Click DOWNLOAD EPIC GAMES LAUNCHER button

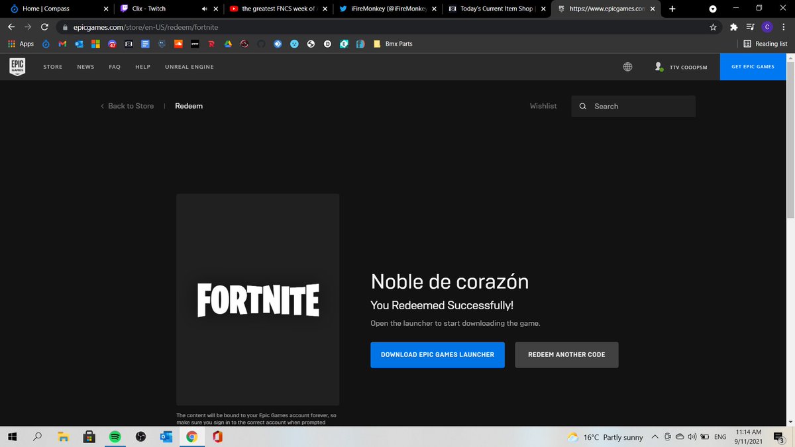[x=437, y=355]
